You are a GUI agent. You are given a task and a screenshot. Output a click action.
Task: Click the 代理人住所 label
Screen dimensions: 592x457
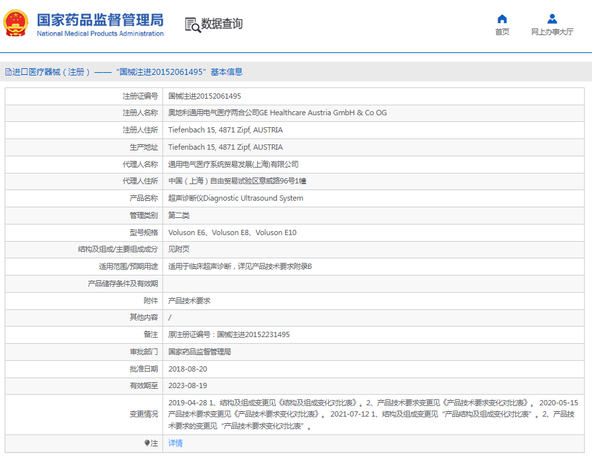pyautogui.click(x=140, y=181)
